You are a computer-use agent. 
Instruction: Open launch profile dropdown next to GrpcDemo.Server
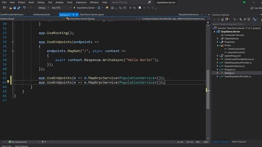[96, 8]
